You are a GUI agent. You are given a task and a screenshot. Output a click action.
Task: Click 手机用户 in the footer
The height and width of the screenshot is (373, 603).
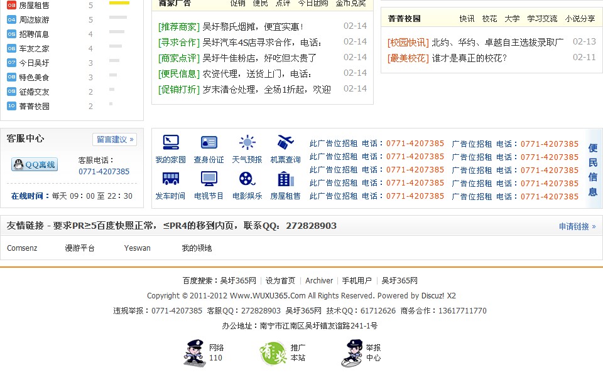pyautogui.click(x=357, y=280)
